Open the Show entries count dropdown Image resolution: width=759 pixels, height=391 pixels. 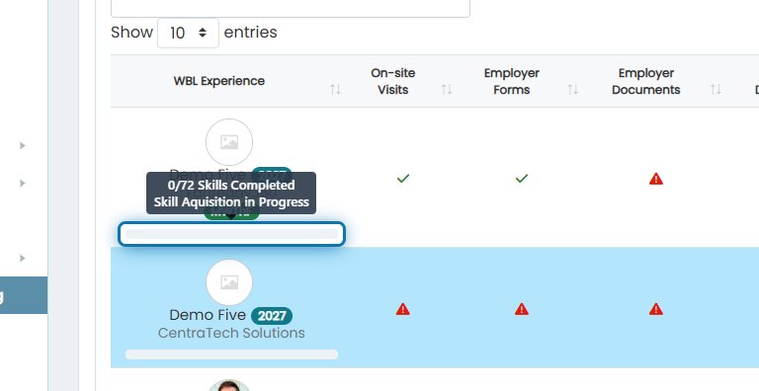[x=188, y=33]
